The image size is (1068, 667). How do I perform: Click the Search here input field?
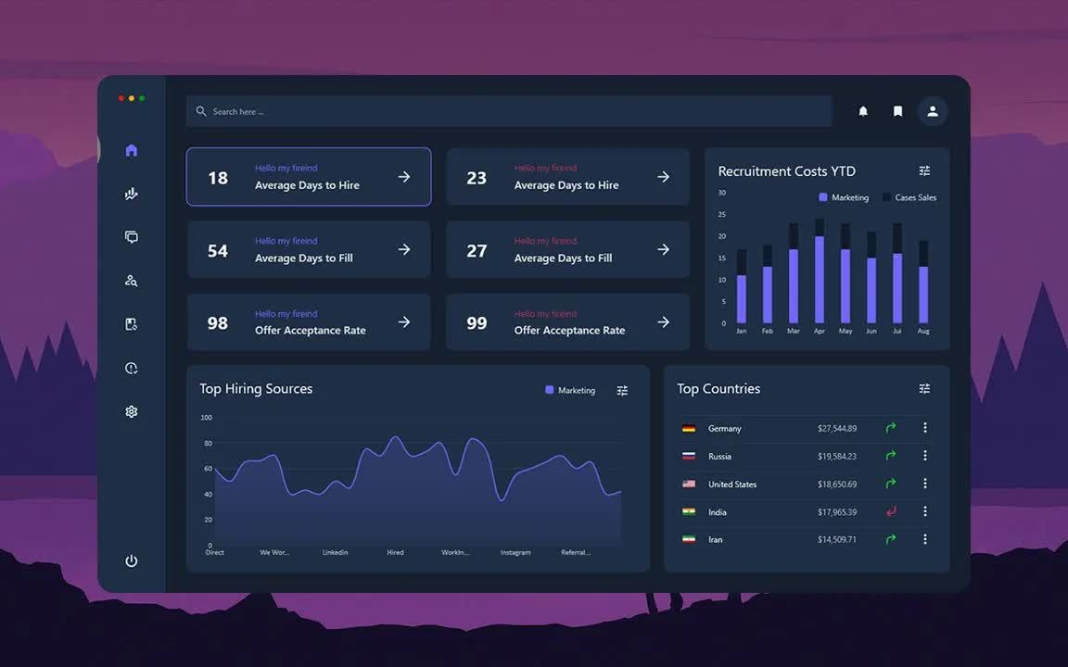tap(509, 111)
